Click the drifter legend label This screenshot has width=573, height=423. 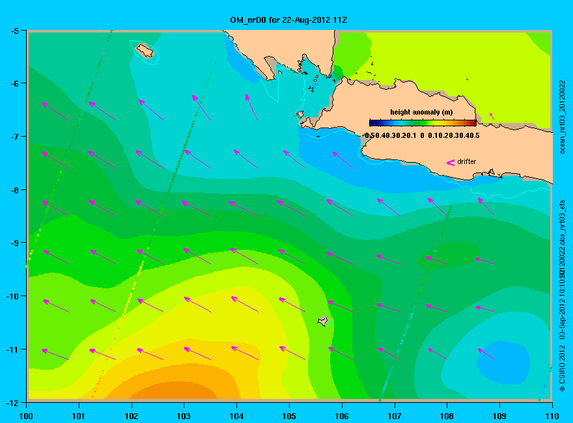pos(467,162)
